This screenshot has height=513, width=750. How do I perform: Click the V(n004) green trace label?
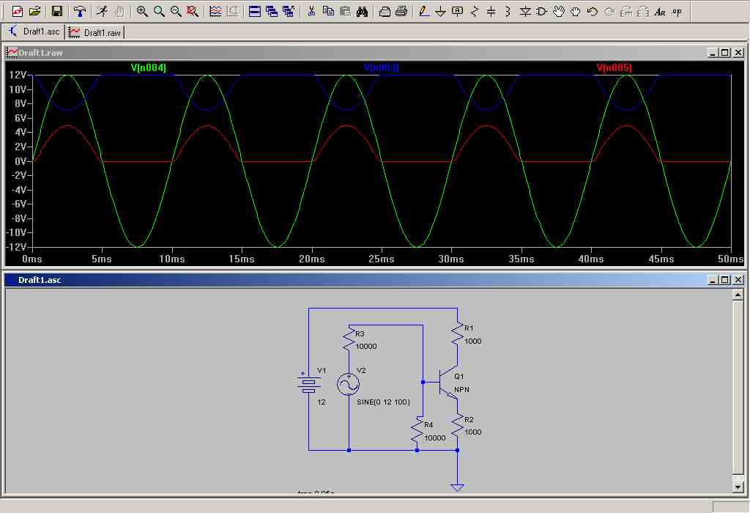(148, 67)
